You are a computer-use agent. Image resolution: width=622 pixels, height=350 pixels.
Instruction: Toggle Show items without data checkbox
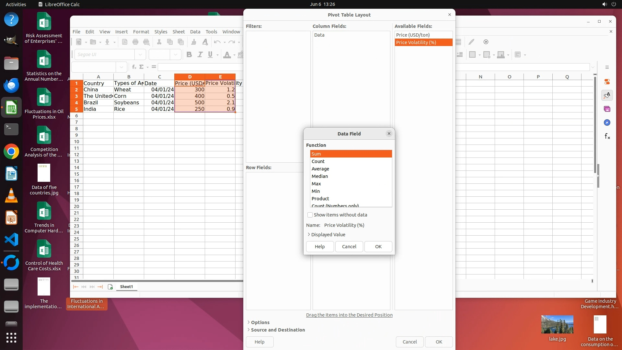pyautogui.click(x=310, y=215)
